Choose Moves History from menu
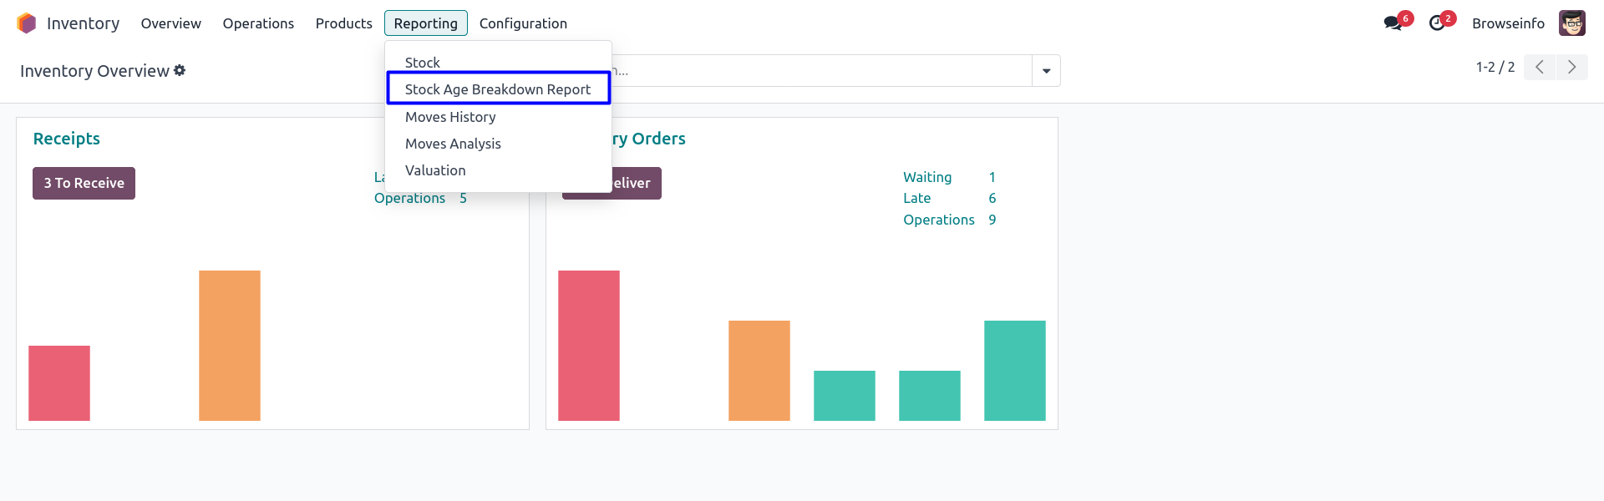Image resolution: width=1604 pixels, height=501 pixels. pyautogui.click(x=450, y=117)
